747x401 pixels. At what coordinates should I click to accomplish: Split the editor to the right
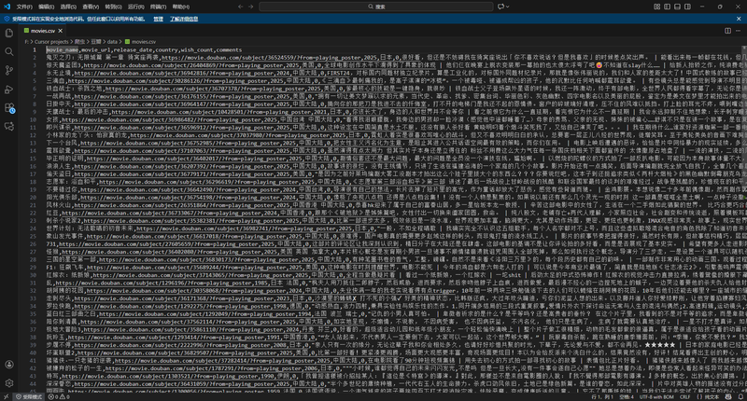tap(728, 31)
